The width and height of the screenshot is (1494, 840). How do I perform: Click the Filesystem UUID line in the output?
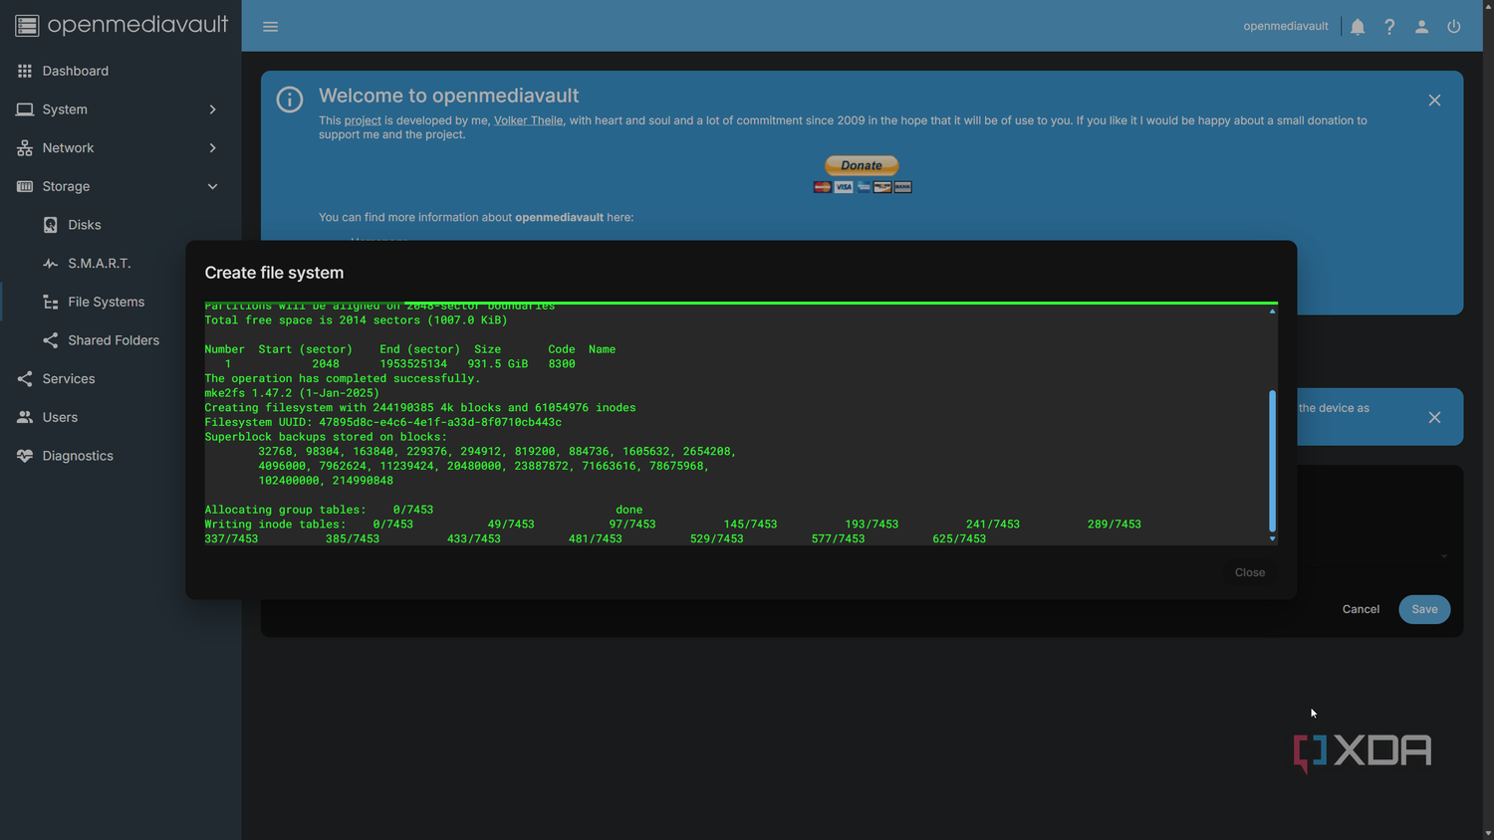click(383, 422)
